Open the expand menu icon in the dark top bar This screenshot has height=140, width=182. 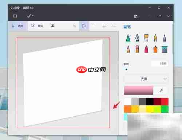[x=15, y=16]
